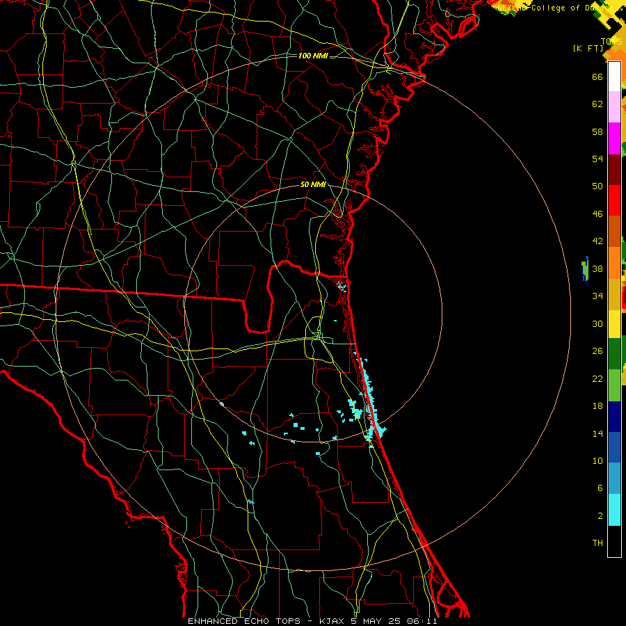The height and width of the screenshot is (626, 626).
Task: Click the legend value "50"
Action: [597, 186]
